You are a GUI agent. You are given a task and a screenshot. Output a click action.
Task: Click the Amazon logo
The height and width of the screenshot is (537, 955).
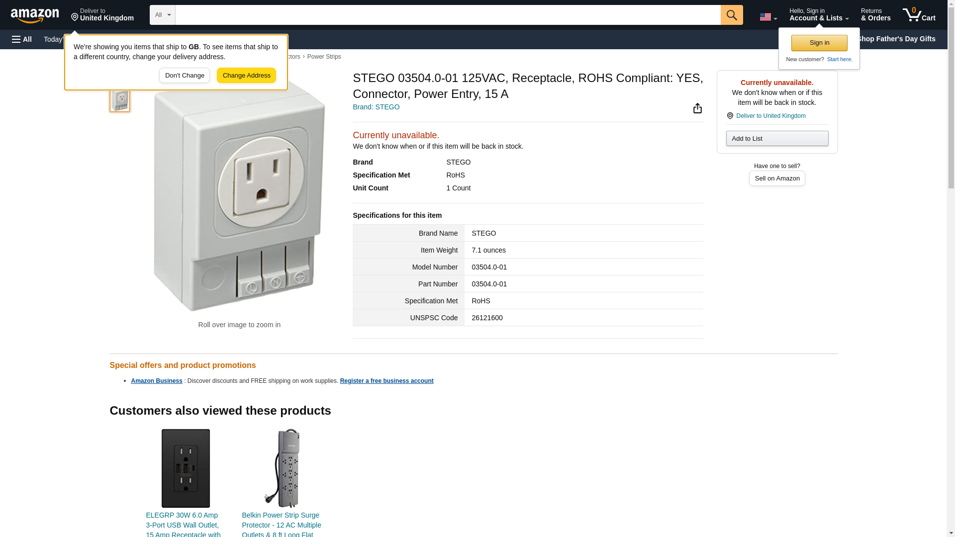pos(35,15)
